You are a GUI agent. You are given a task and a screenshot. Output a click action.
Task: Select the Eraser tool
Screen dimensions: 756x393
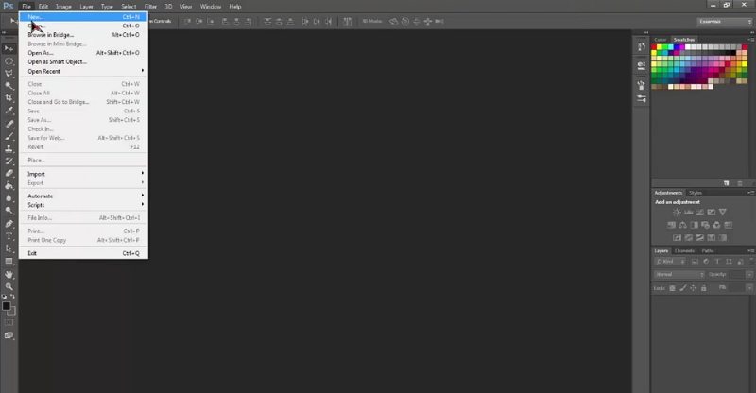[x=9, y=173]
